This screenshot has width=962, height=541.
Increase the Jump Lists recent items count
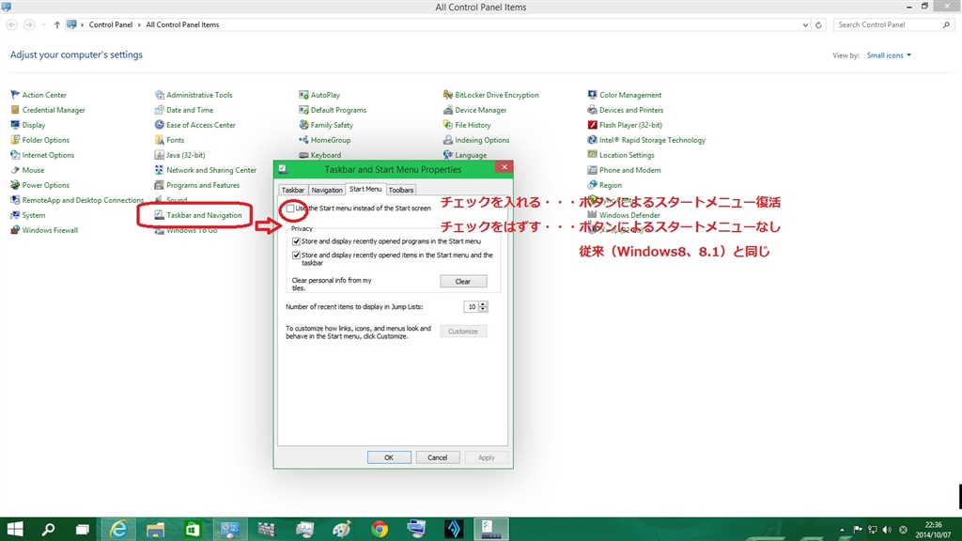pyautogui.click(x=483, y=304)
